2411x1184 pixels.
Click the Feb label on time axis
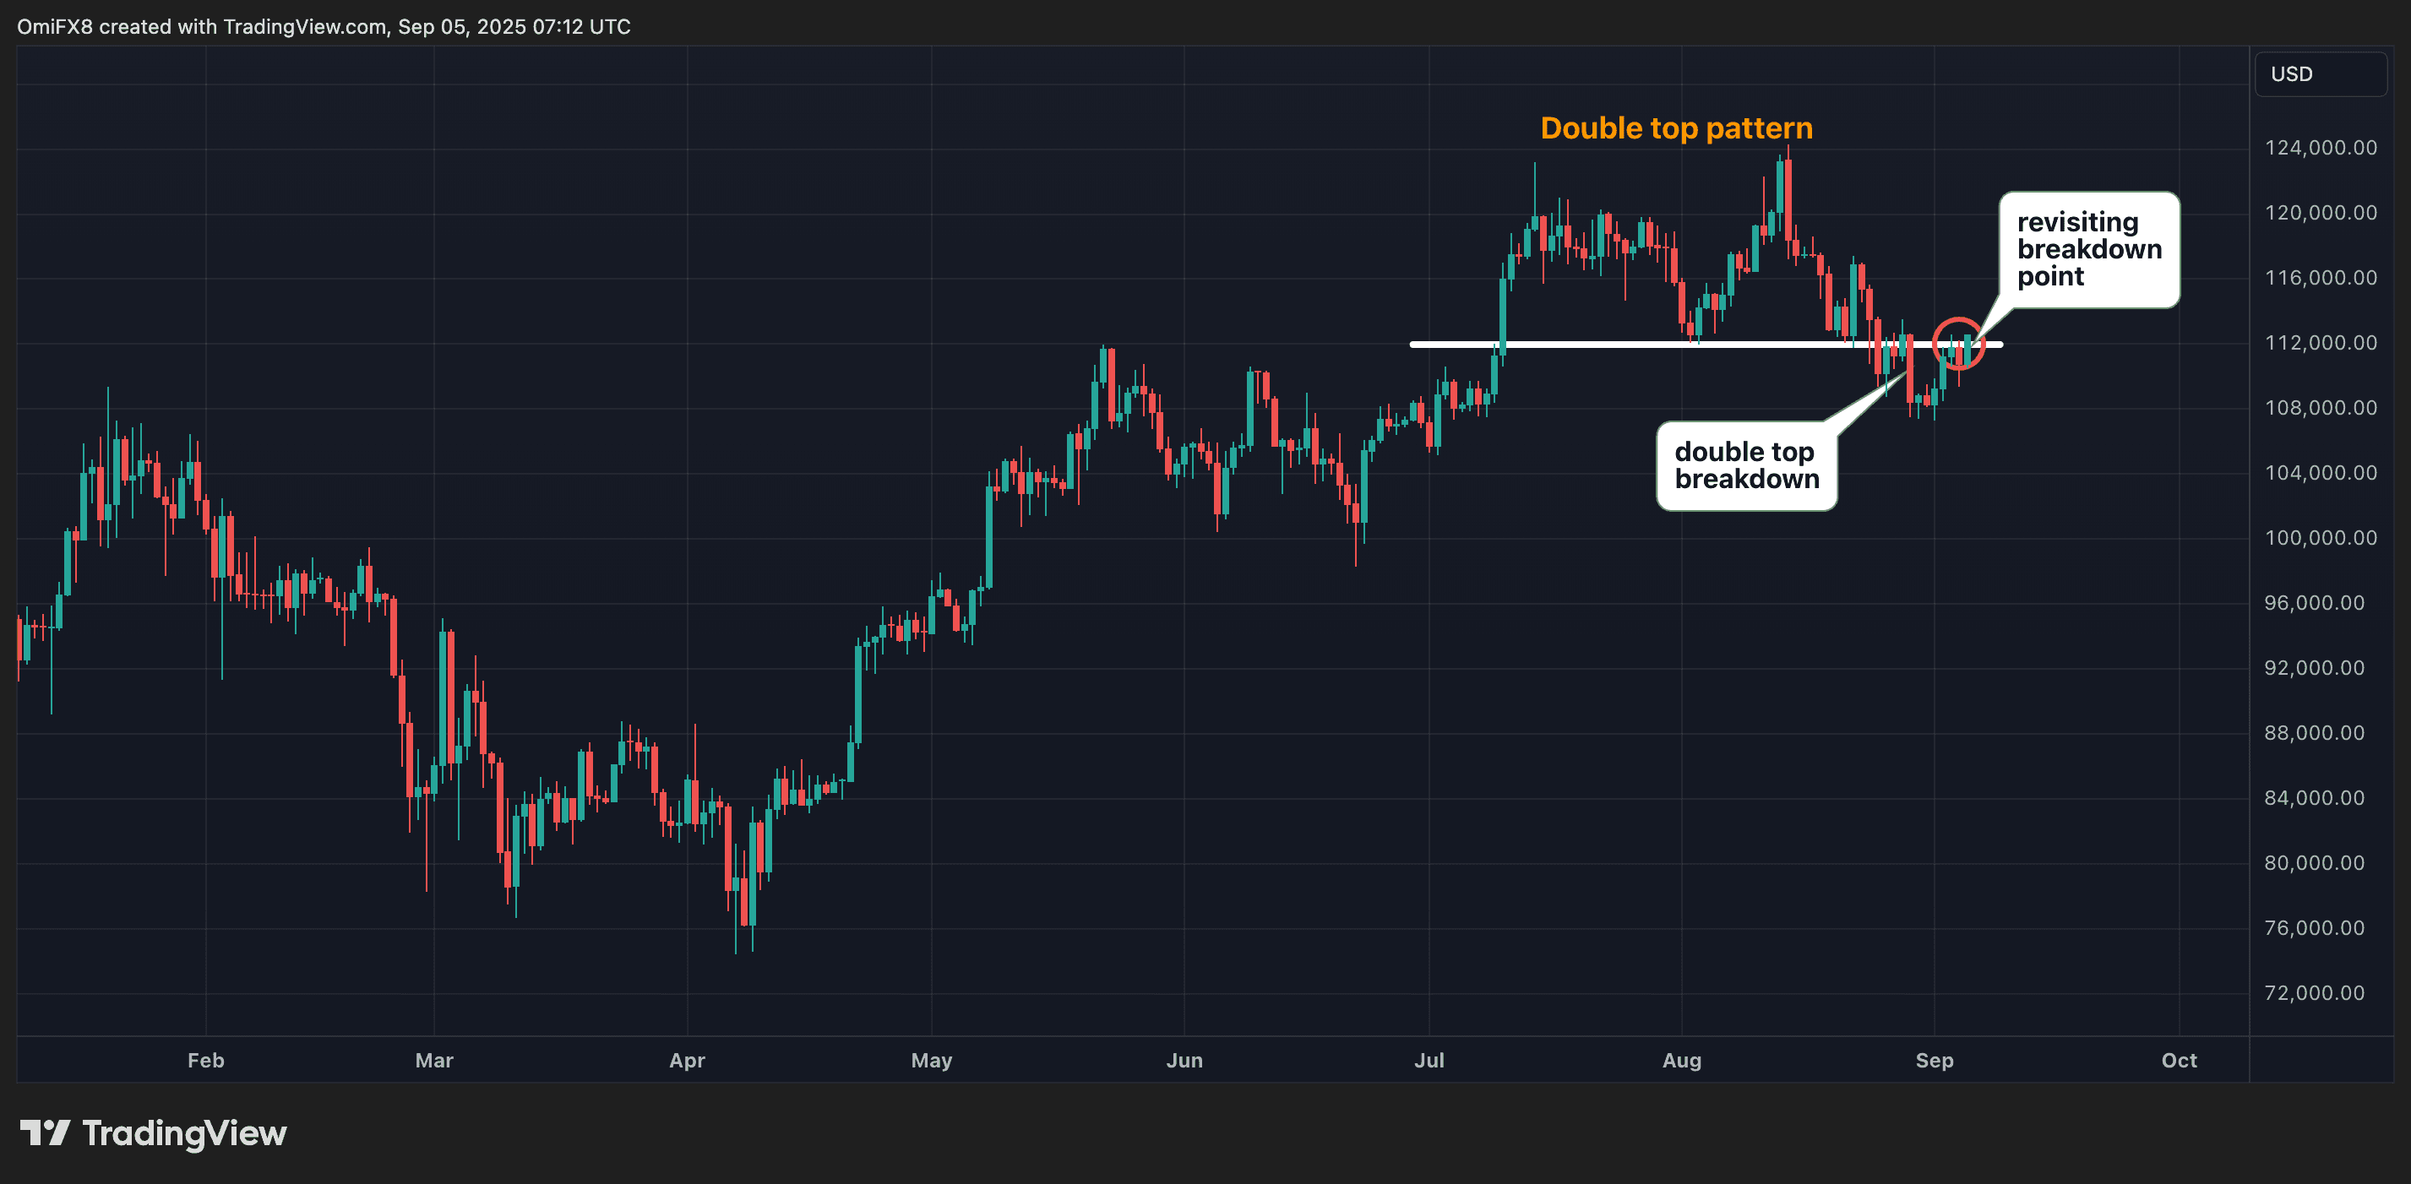206,1061
